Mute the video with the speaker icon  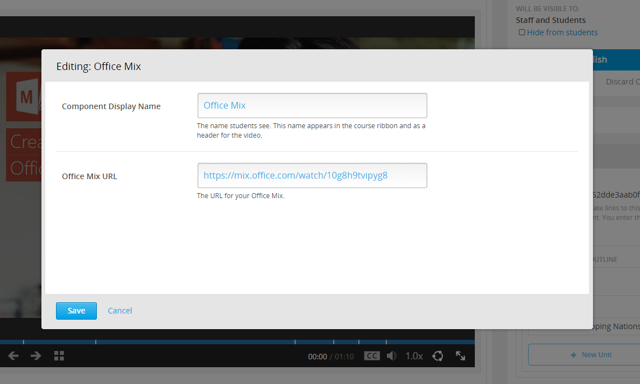click(391, 356)
